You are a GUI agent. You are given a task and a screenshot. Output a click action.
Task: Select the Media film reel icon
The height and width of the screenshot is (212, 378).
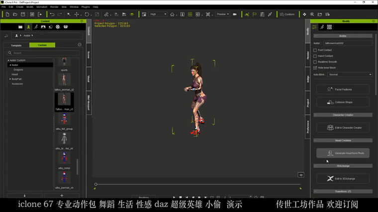58,27
